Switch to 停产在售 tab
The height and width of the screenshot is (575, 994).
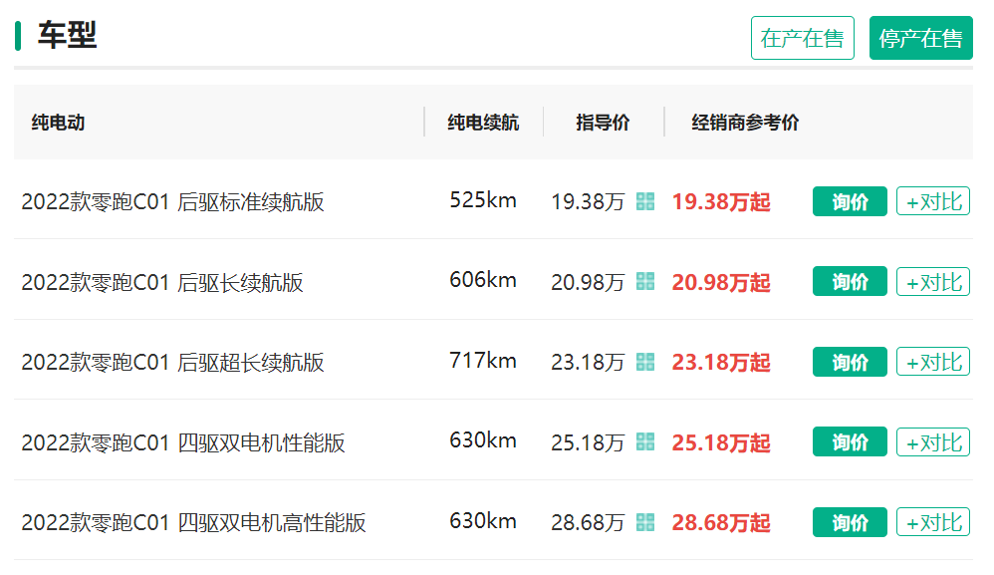click(x=921, y=38)
